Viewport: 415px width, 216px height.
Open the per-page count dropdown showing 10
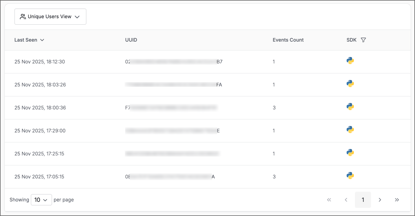click(x=41, y=200)
